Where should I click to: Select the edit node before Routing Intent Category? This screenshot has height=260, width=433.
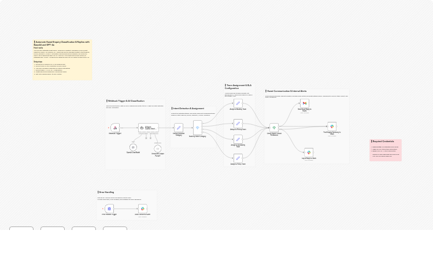(x=179, y=128)
